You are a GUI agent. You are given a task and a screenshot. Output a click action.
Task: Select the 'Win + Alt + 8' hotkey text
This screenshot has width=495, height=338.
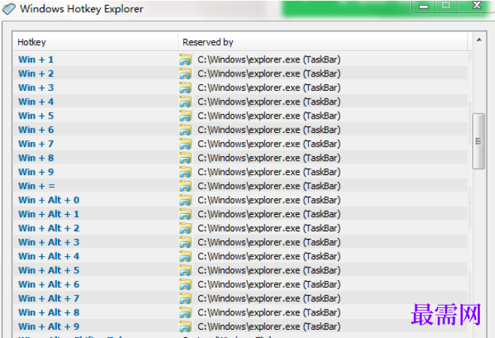pos(49,312)
